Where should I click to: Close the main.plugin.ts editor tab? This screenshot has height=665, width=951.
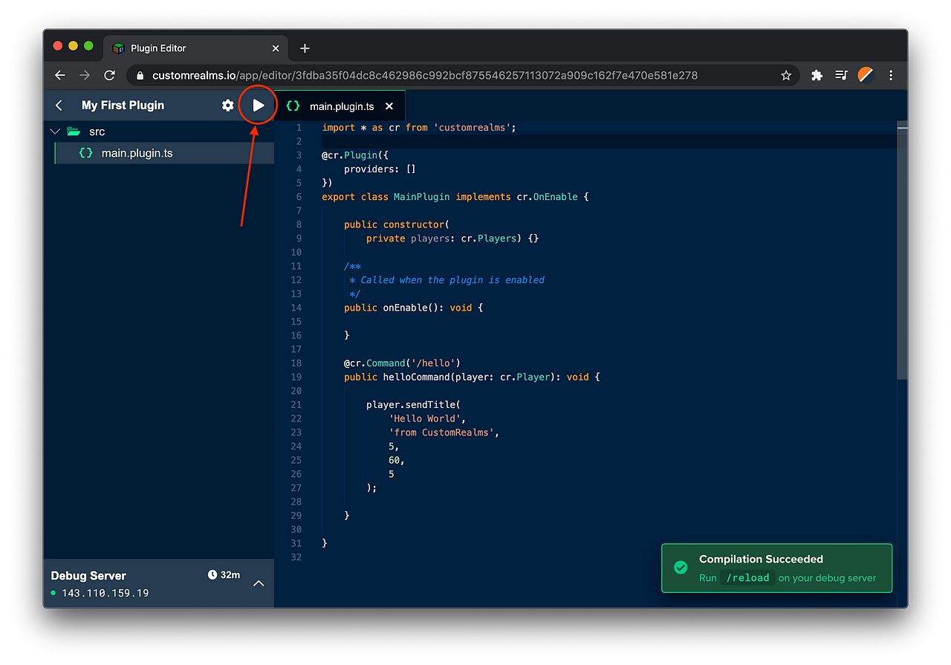click(x=389, y=106)
